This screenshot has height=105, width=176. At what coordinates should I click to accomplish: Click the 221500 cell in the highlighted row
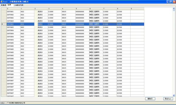pyautogui.click(x=123, y=24)
